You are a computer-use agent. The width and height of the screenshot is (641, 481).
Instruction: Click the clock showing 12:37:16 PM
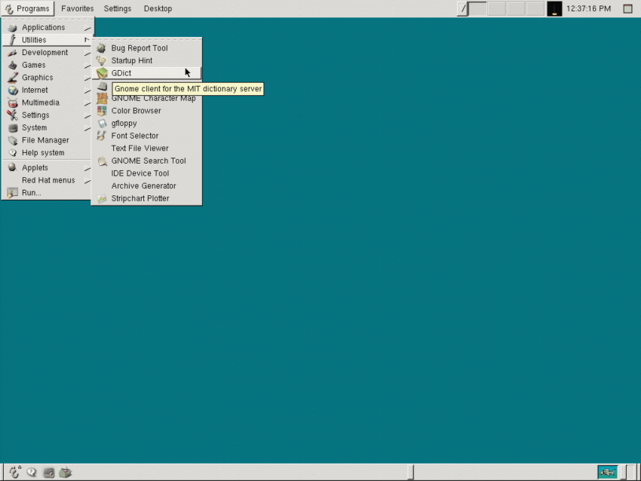tap(589, 8)
